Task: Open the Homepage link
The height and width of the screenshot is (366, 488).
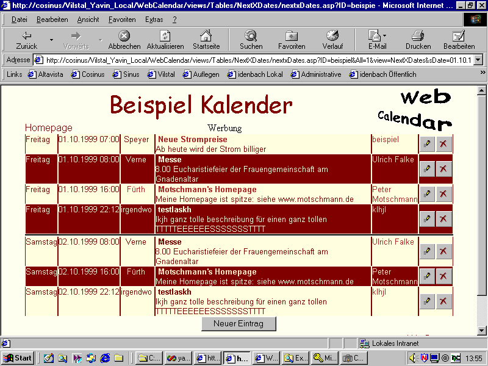Action: pos(48,128)
